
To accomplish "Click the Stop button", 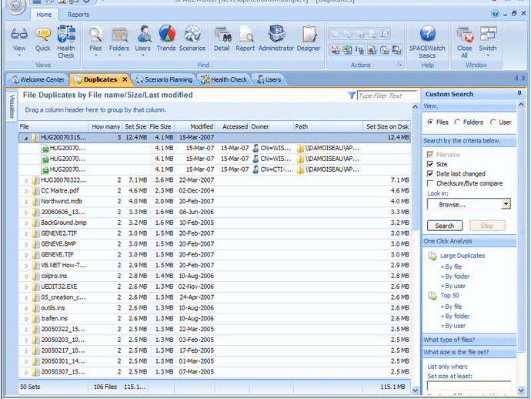I will pos(487,226).
